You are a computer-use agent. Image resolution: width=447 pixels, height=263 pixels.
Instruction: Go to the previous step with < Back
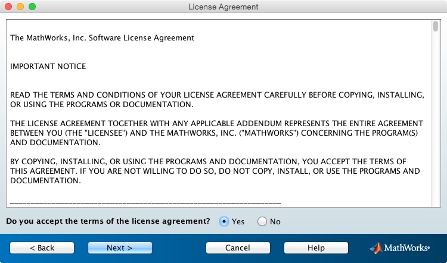pyautogui.click(x=42, y=248)
